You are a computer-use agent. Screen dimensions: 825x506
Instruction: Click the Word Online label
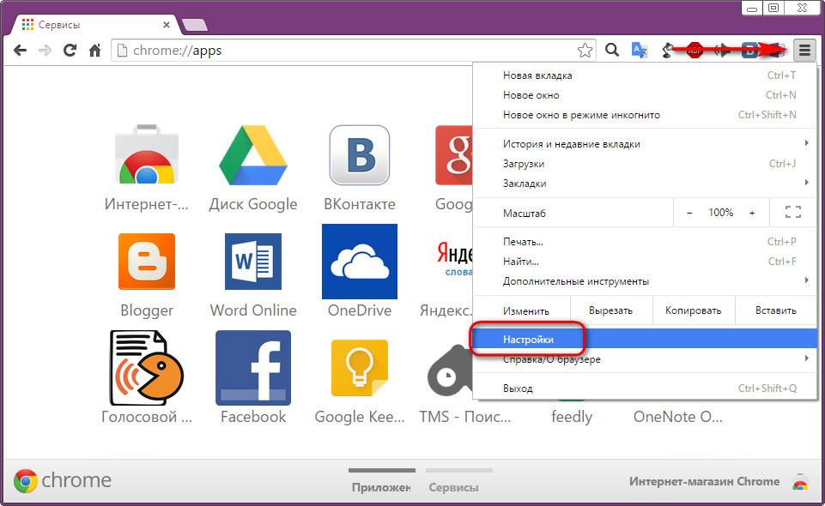pos(253,310)
